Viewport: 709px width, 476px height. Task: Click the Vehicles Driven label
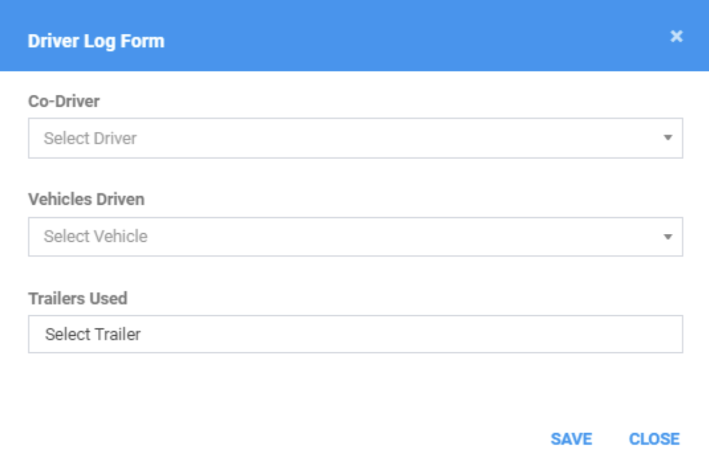[86, 199]
